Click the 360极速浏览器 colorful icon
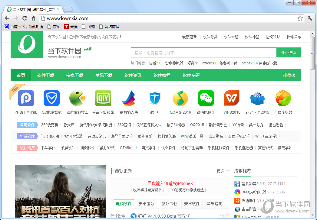The image size is (317, 220). pos(237,192)
